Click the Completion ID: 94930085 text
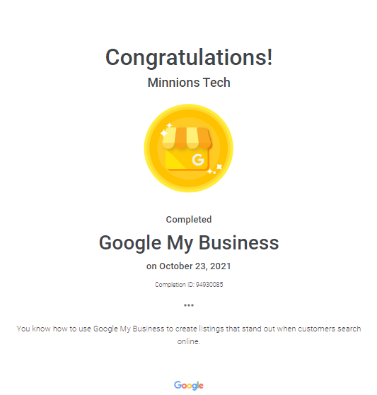The image size is (377, 395). [189, 285]
